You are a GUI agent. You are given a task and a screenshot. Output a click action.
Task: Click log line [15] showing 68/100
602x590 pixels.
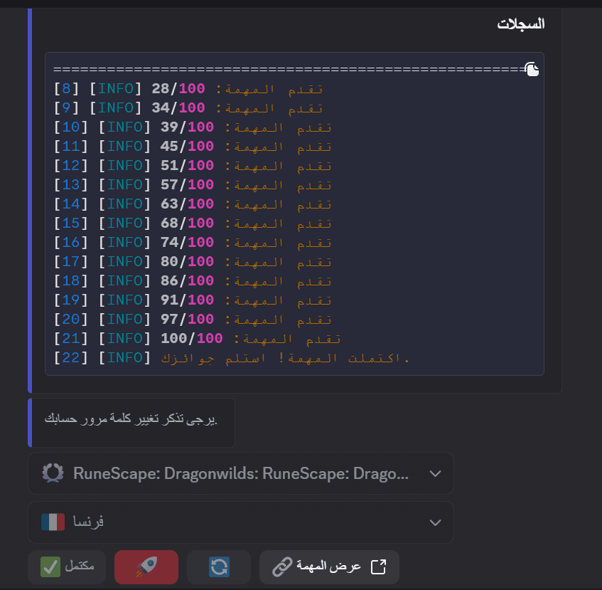point(193,223)
